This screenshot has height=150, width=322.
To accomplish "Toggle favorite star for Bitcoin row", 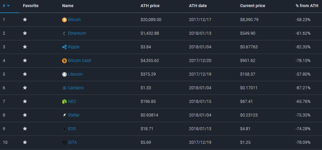I will pos(25,20).
